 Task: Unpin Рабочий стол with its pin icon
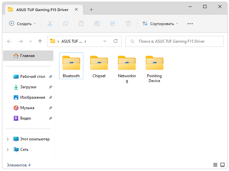(51, 77)
